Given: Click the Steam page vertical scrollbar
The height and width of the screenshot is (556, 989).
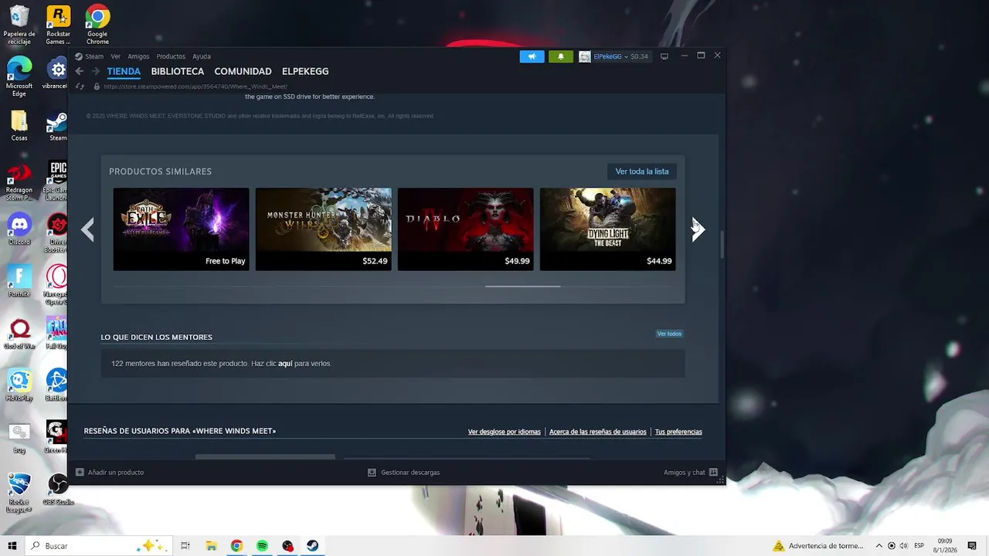Looking at the screenshot, I should coord(722,245).
